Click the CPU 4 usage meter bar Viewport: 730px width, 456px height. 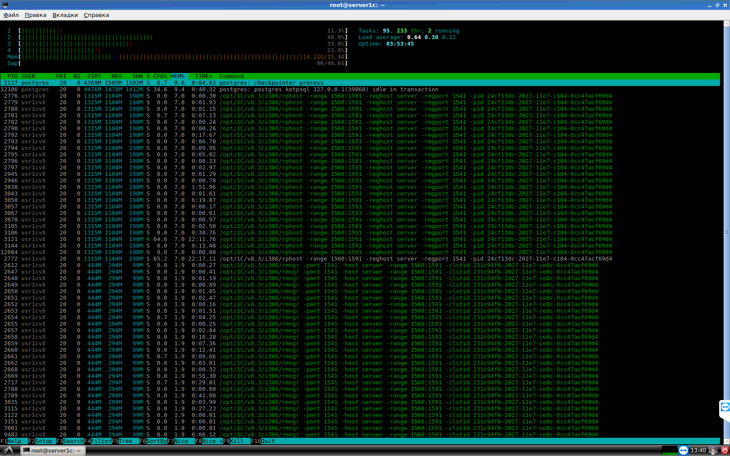coord(183,50)
